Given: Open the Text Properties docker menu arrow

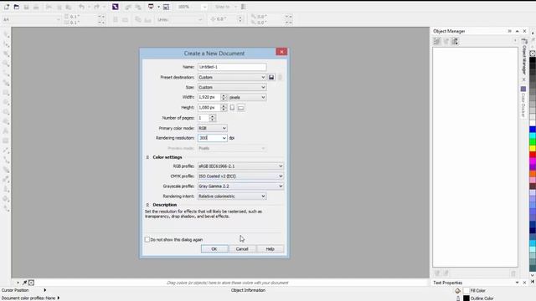Looking at the screenshot, I should coord(518,283).
